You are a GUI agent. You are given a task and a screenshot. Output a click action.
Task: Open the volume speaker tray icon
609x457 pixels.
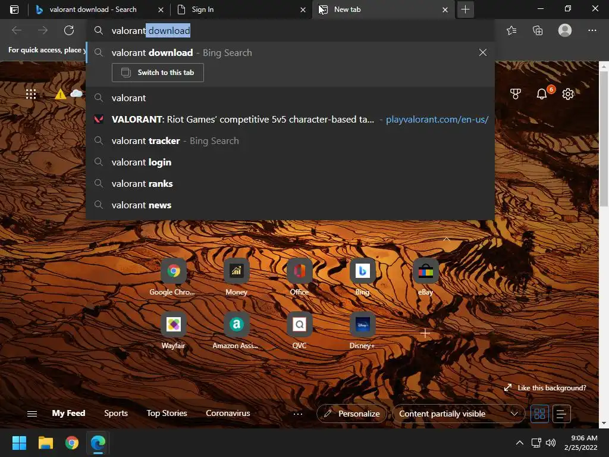550,443
